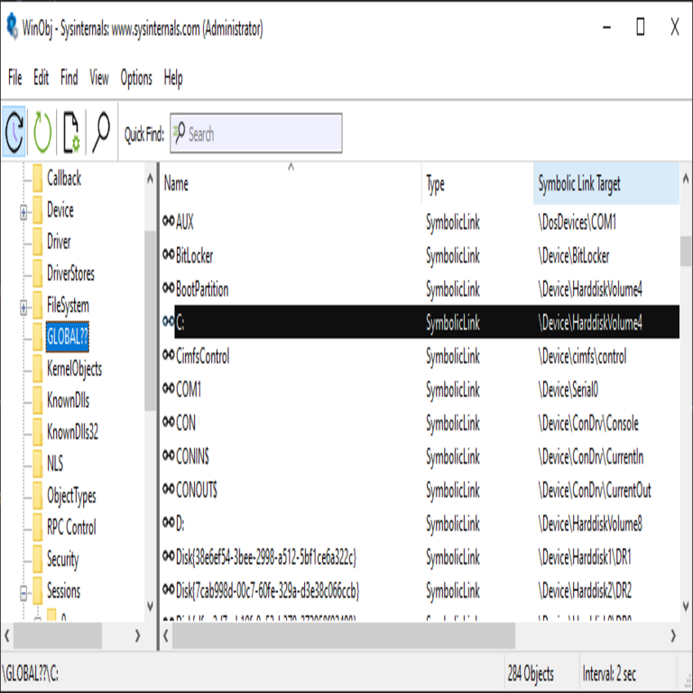This screenshot has width=693, height=693.
Task: Click the NLS folder icon
Action: click(x=38, y=464)
